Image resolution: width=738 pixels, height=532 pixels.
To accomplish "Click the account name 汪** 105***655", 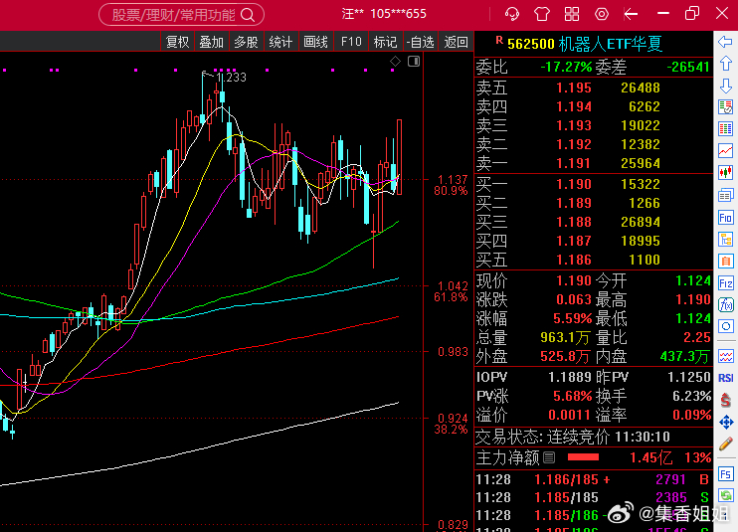I will 384,14.
